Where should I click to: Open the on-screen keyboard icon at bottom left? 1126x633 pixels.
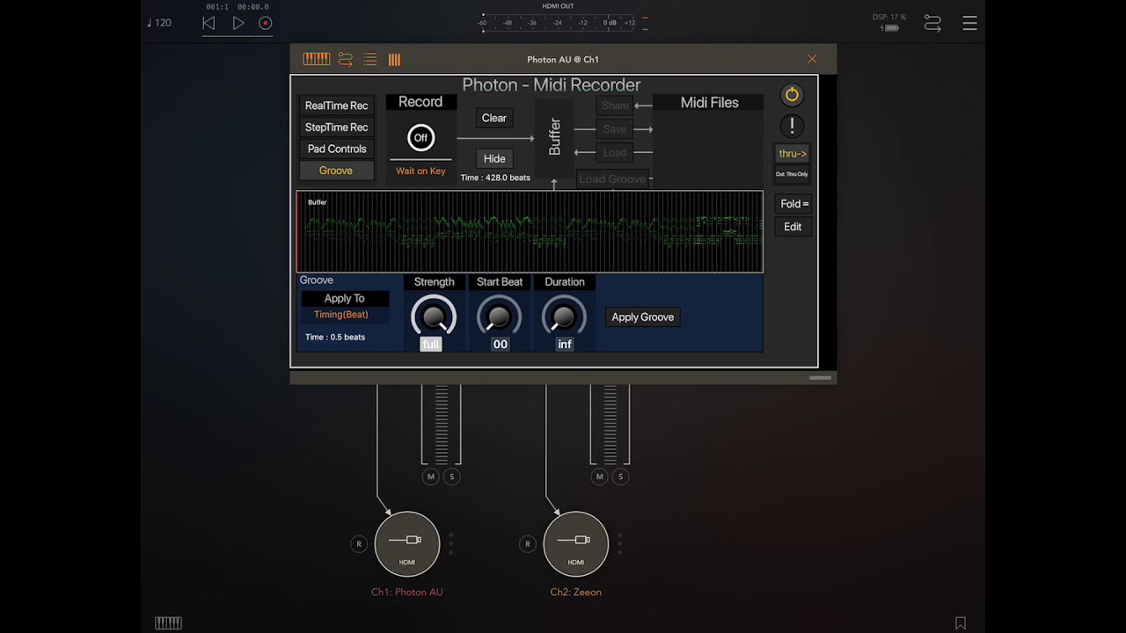point(168,623)
